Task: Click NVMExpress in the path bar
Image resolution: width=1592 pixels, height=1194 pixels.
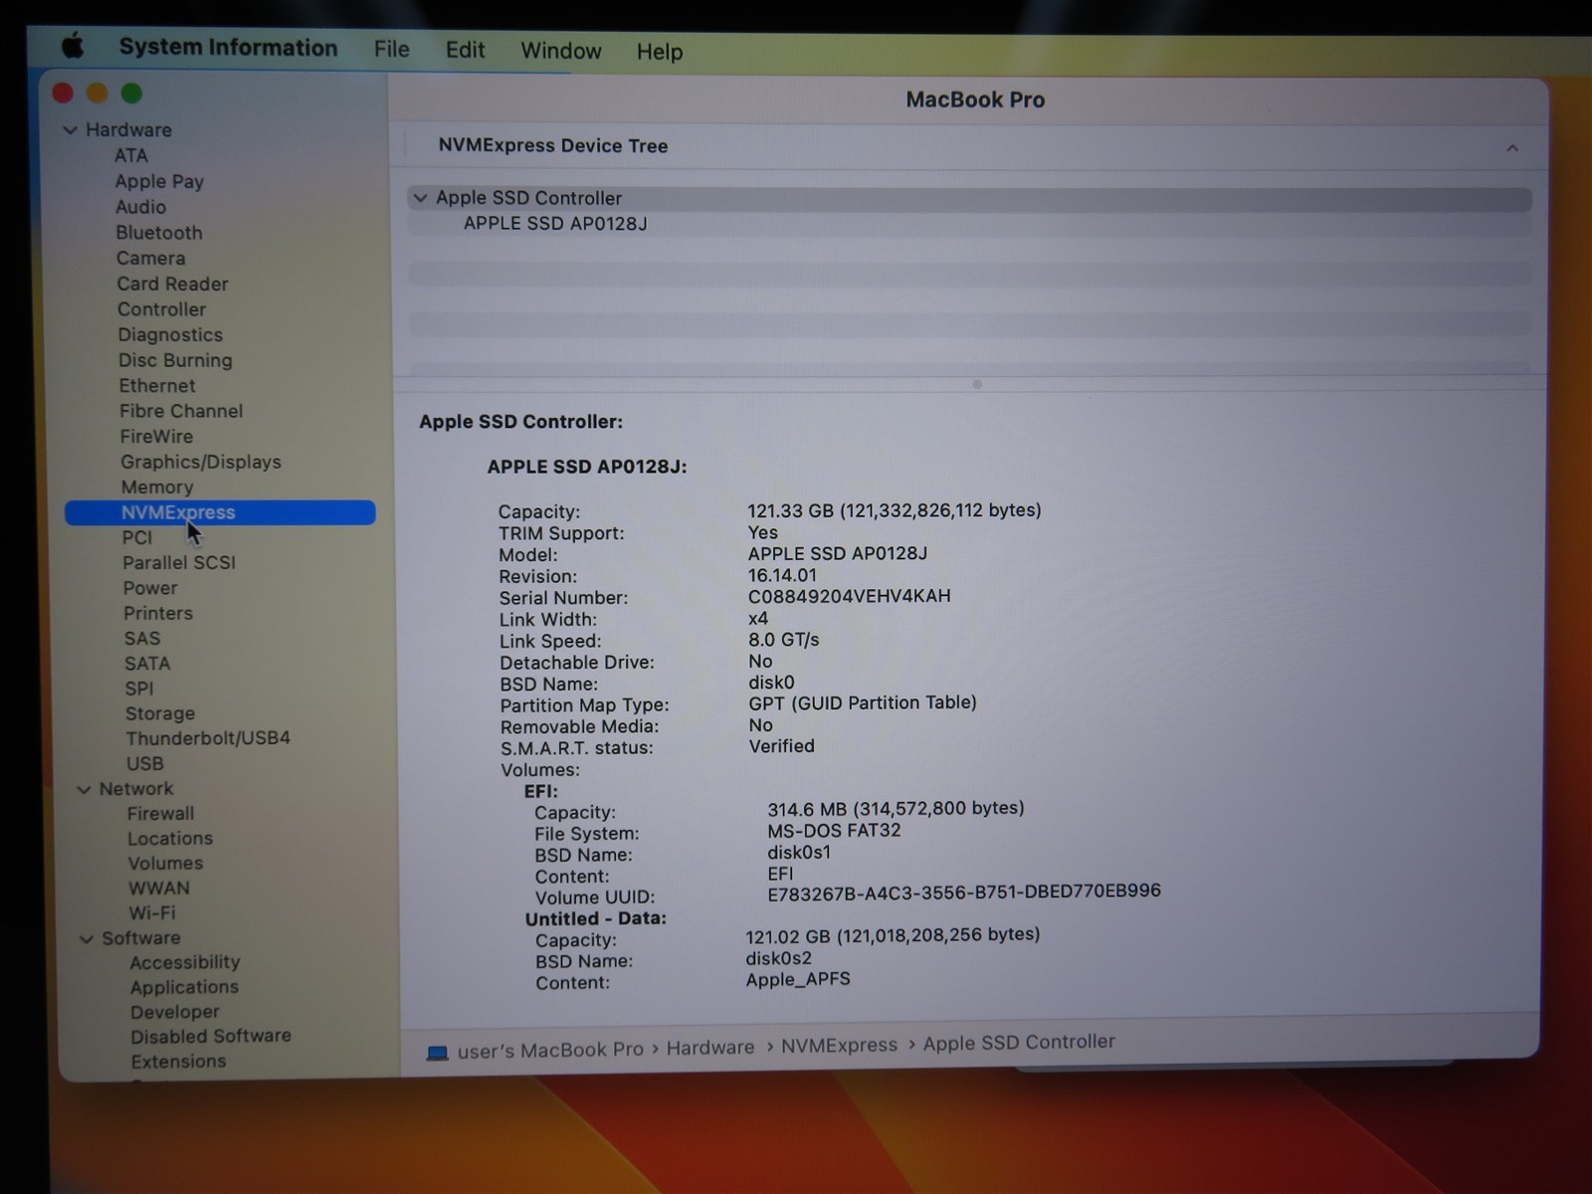Action: tap(839, 1046)
